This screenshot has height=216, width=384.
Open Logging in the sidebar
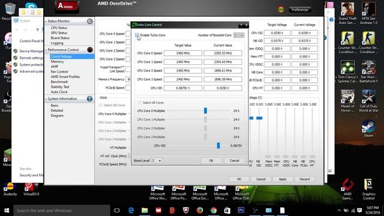point(57,43)
